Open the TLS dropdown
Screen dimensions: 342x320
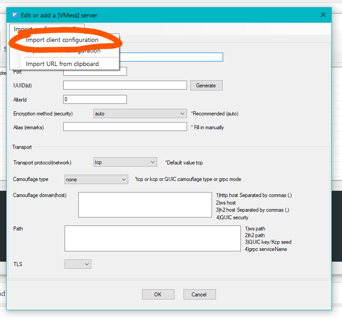(x=78, y=264)
